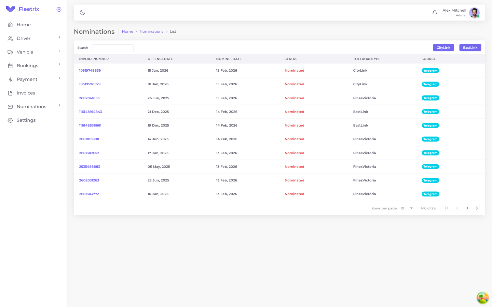This screenshot has height=307, width=492.
Task: Open invoice number 10519748839
Action: tap(90, 71)
